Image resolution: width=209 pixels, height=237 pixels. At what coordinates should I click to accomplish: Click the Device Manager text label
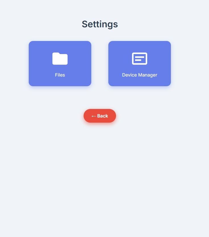[x=140, y=75]
